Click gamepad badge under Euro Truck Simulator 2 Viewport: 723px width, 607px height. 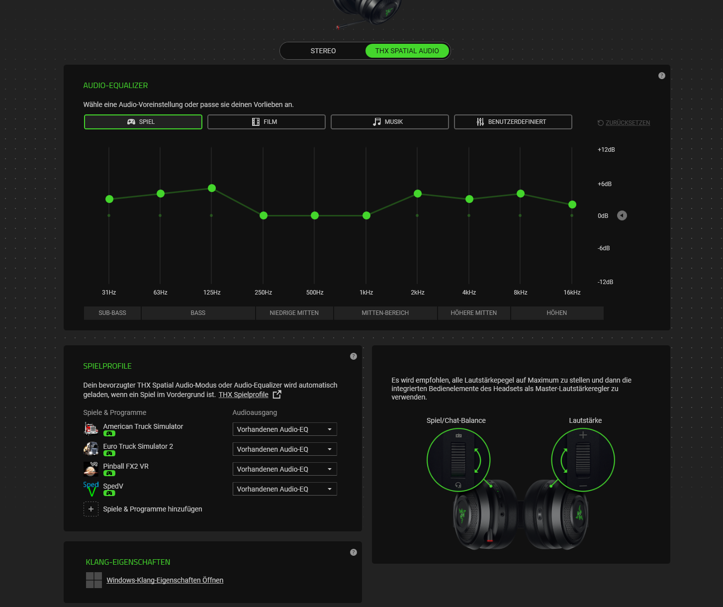coord(109,454)
